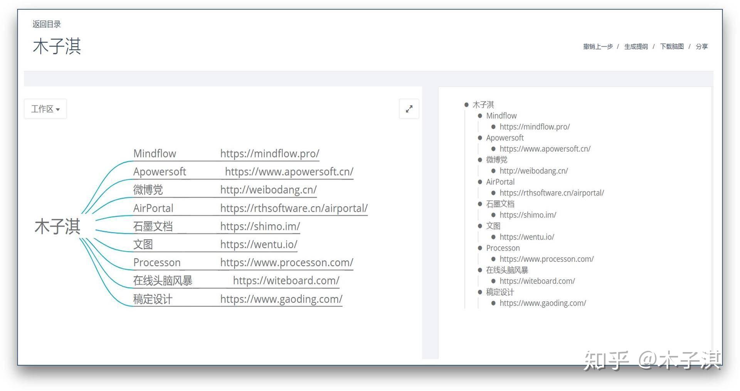Select 稿定设计 item in outline
The image size is (740, 391).
pyautogui.click(x=500, y=292)
